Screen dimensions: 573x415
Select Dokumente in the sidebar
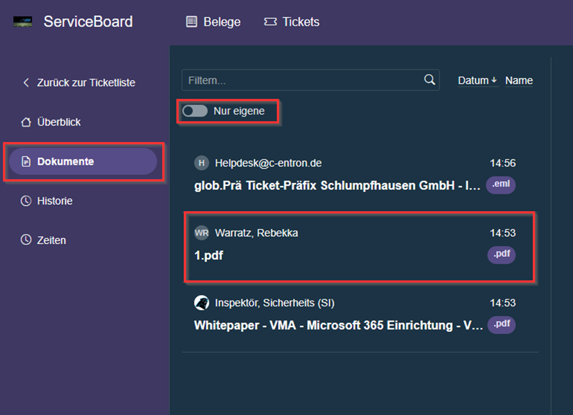click(x=65, y=162)
